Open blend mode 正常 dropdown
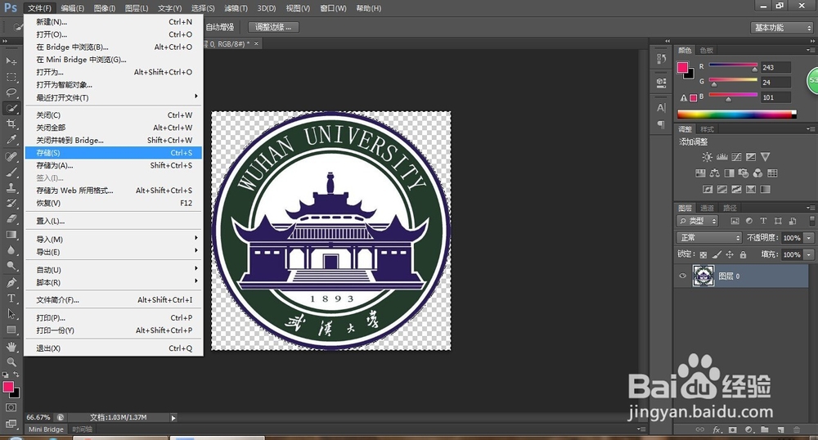 709,238
